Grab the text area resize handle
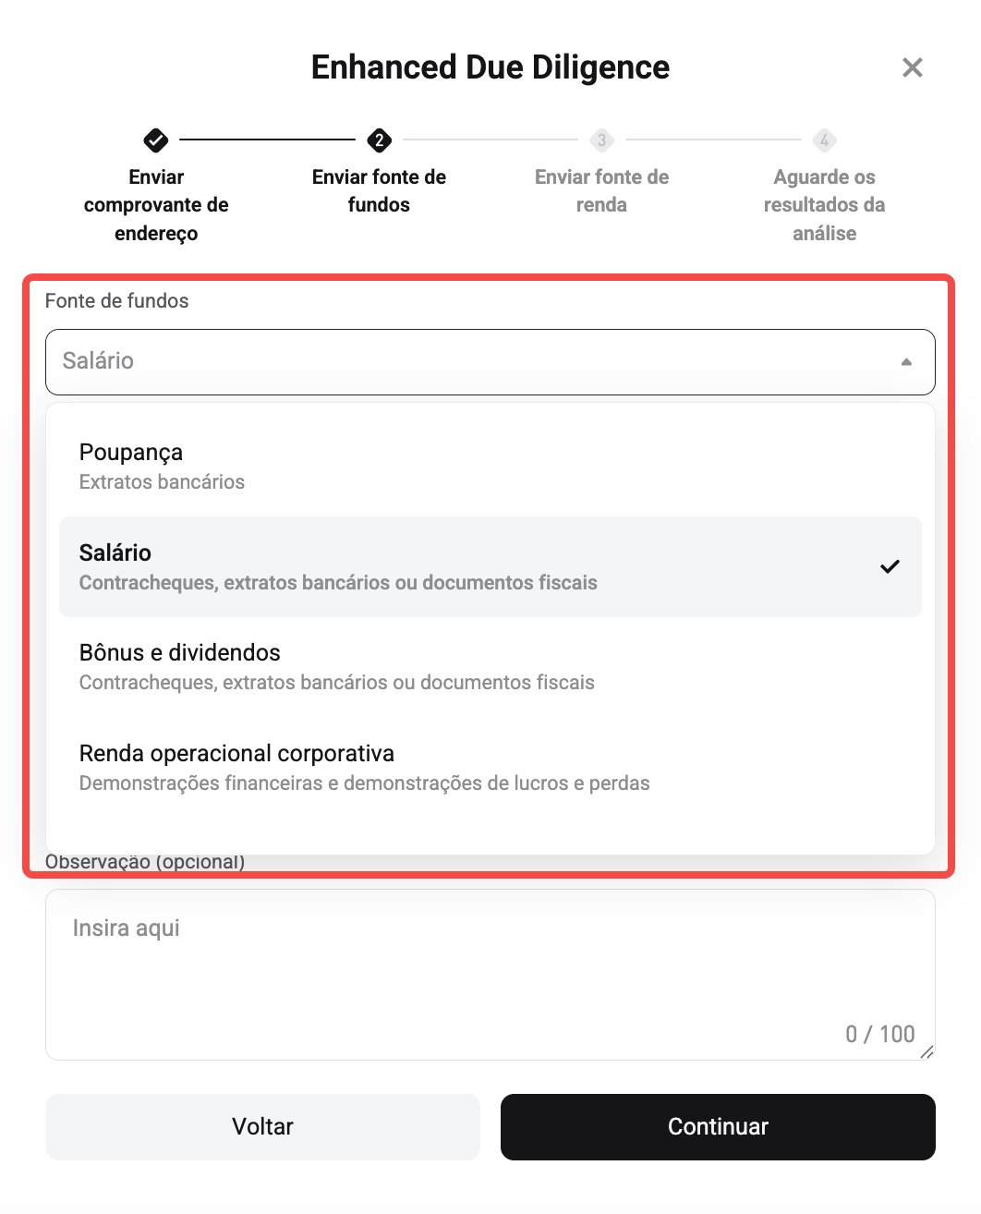 (x=927, y=1051)
